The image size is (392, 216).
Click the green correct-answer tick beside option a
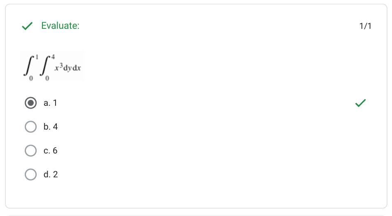(x=360, y=103)
